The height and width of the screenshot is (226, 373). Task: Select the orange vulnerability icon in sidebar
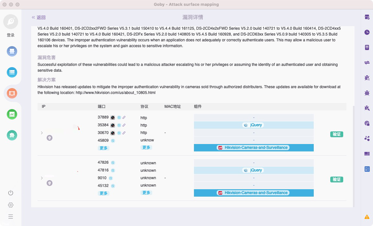(x=12, y=93)
